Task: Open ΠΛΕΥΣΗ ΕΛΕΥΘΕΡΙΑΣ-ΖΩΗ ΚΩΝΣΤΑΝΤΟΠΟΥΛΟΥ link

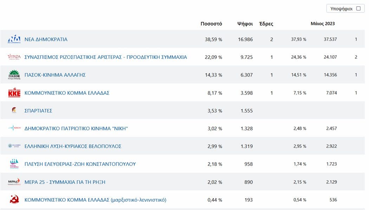Action: pos(80,164)
